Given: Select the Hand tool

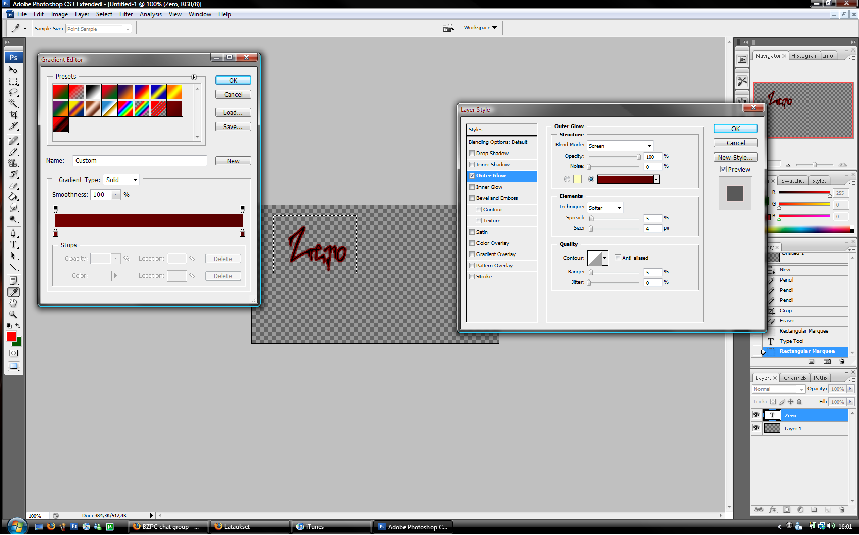Looking at the screenshot, I should [13, 303].
